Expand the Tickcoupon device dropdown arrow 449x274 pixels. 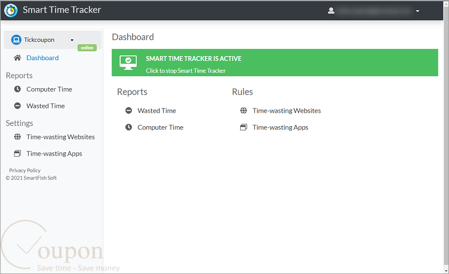pyautogui.click(x=72, y=40)
